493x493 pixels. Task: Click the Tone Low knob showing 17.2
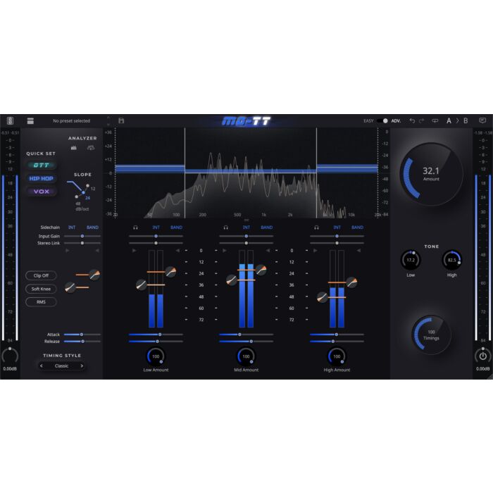(x=411, y=260)
